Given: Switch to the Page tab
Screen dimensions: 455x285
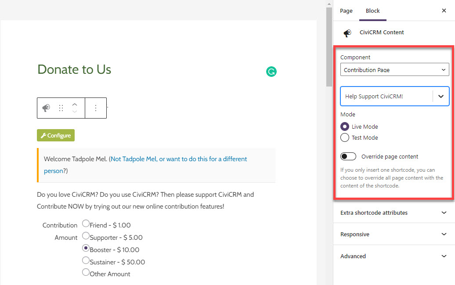Looking at the screenshot, I should point(346,11).
